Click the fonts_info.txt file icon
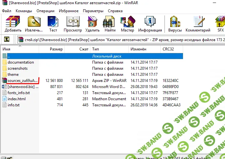 coord(4,93)
